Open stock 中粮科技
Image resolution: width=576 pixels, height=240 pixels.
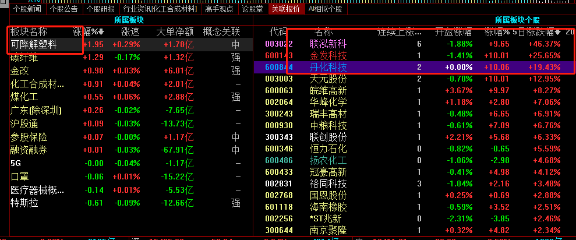(x=328, y=125)
